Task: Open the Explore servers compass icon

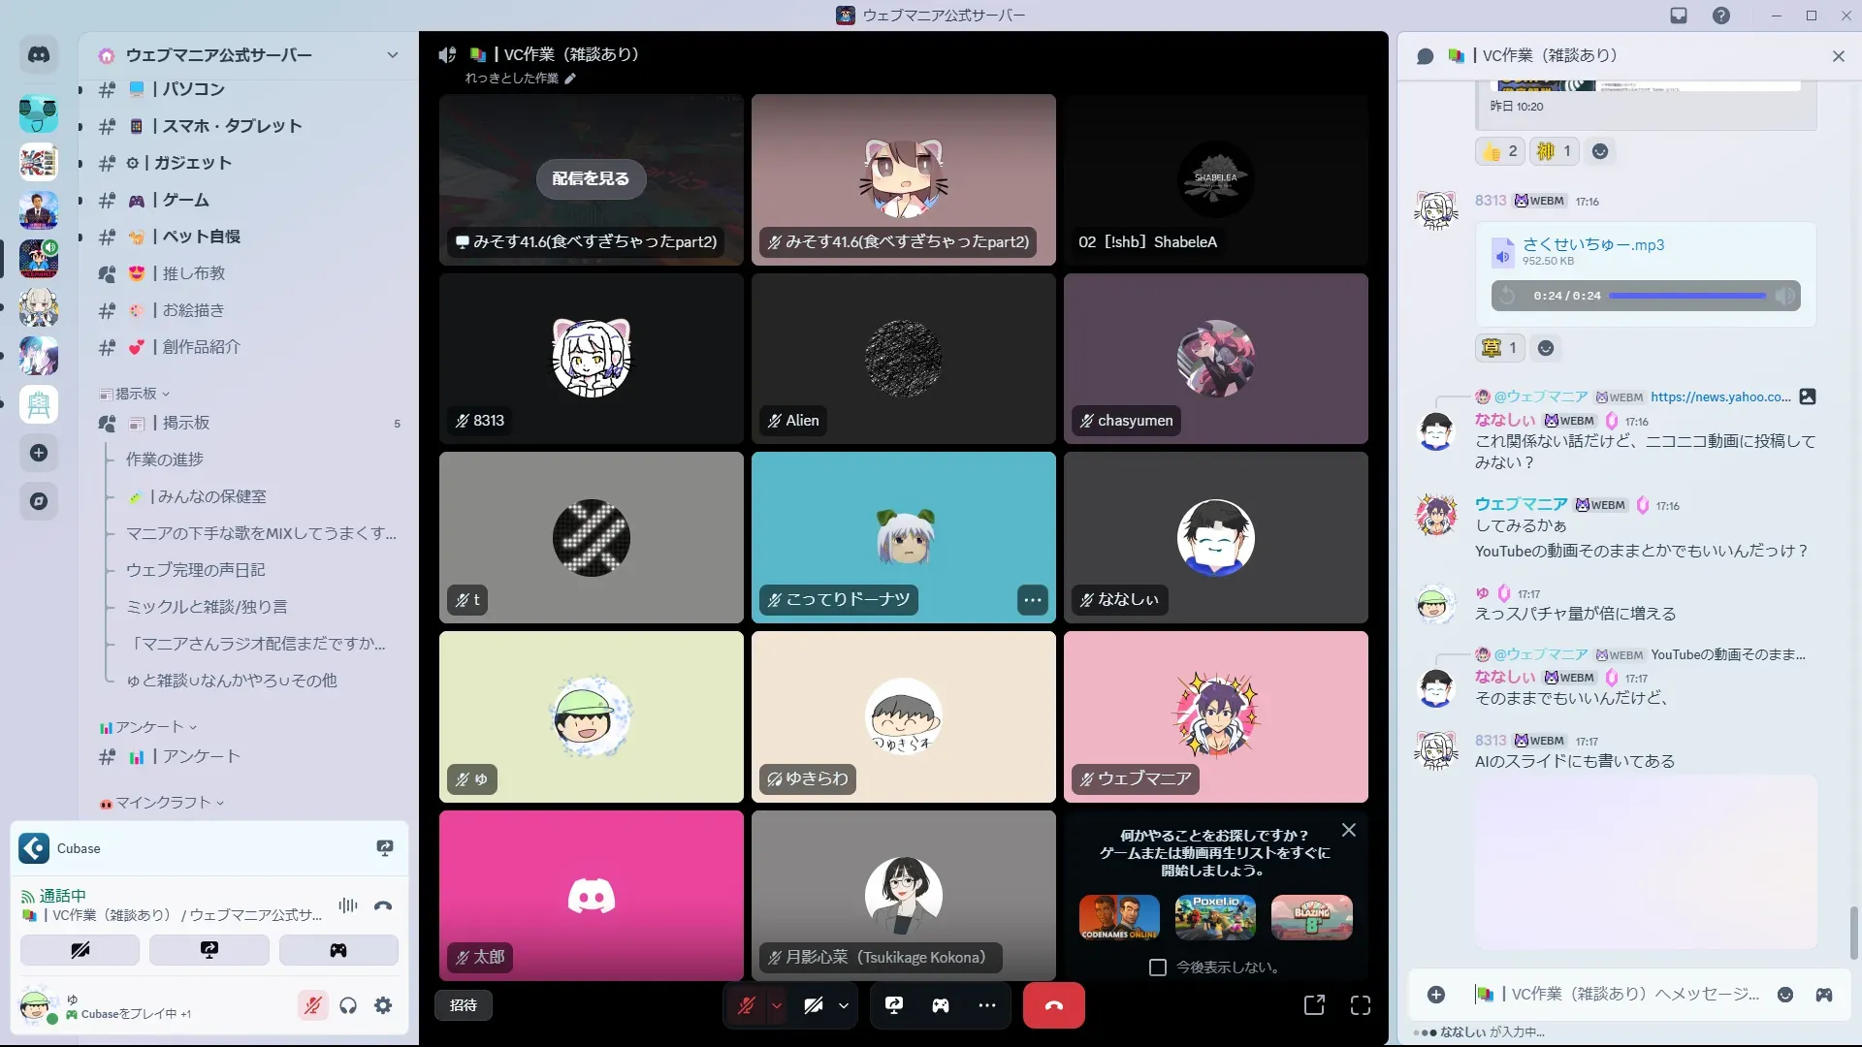Action: tap(39, 501)
